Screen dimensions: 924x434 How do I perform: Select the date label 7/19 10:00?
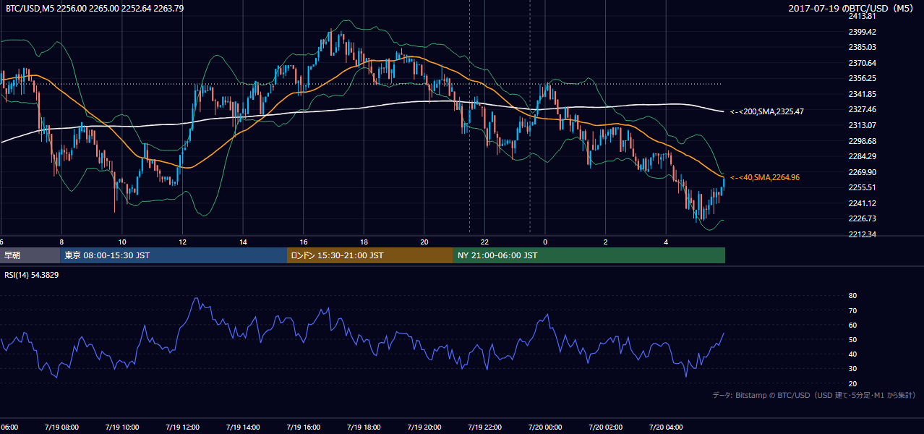tap(122, 427)
